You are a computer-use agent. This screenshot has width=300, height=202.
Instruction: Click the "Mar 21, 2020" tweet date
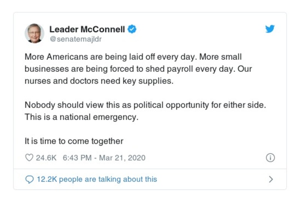click(122, 158)
